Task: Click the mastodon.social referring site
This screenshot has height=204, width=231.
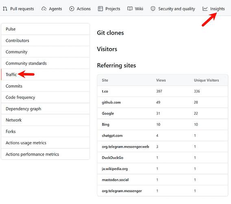Action: point(115,180)
